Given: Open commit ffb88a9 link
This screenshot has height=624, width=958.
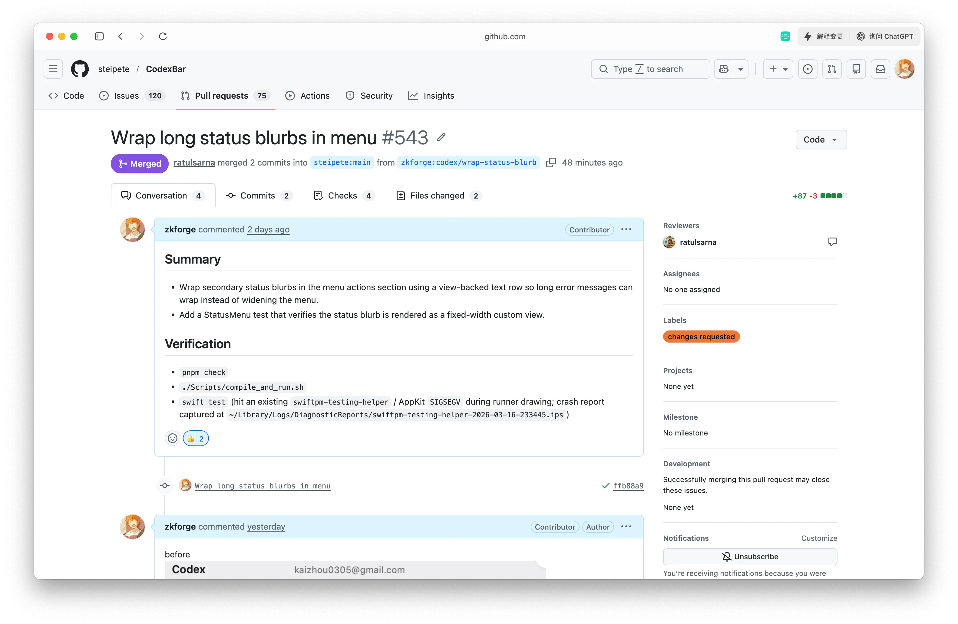Looking at the screenshot, I should [x=628, y=486].
